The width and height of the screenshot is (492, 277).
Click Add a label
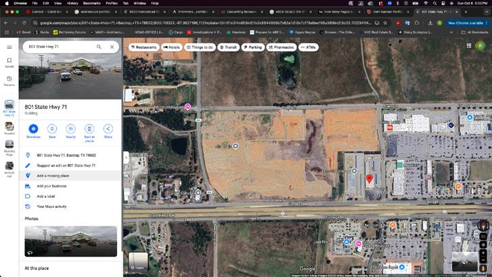click(x=70, y=196)
